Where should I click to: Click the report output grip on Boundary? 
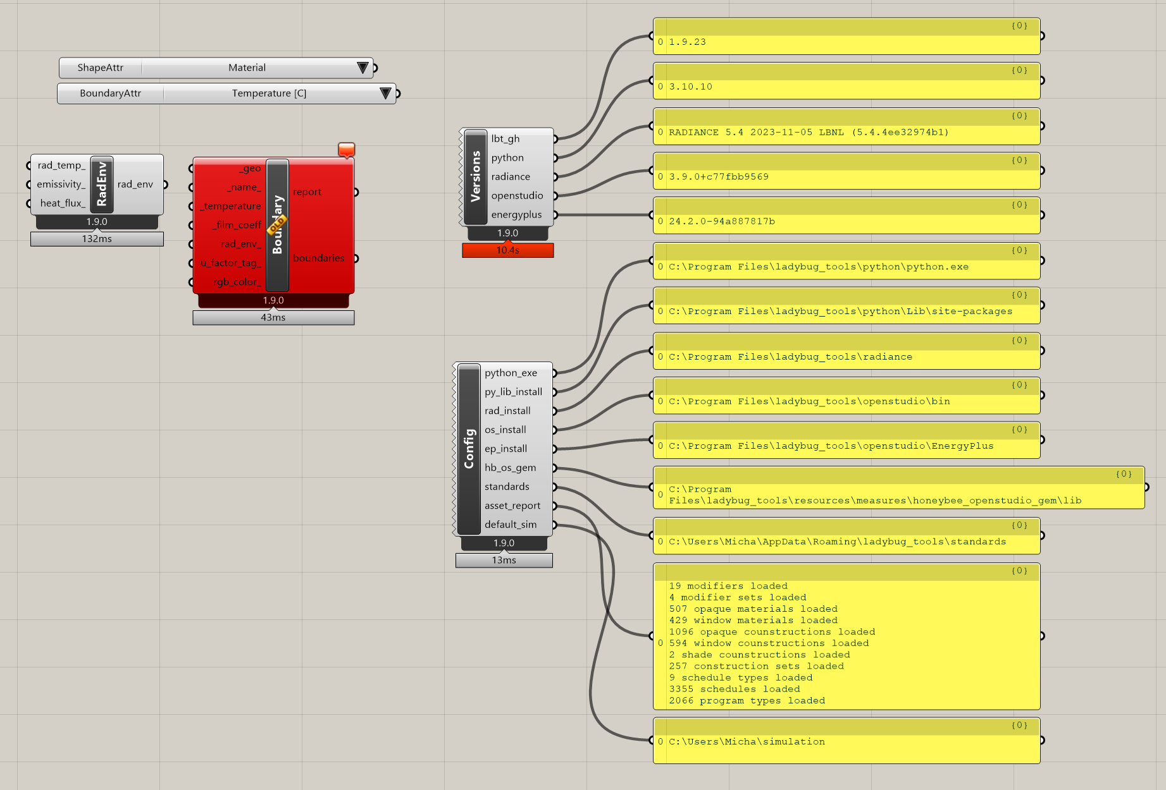356,192
